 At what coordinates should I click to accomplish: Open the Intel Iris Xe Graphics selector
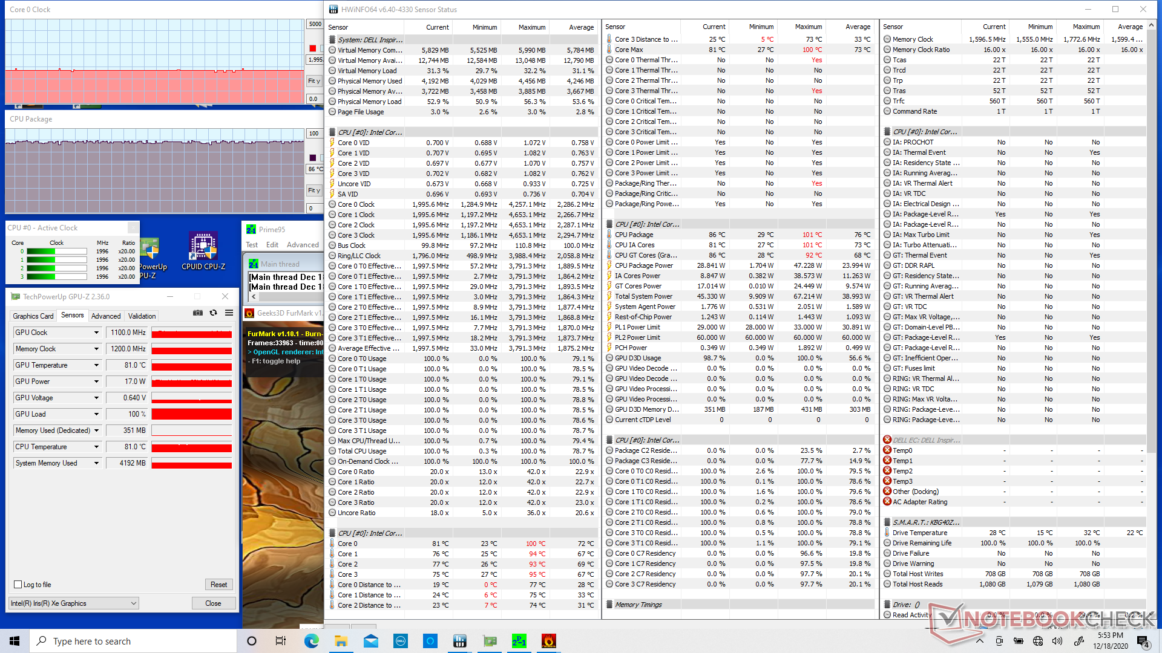pos(74,603)
